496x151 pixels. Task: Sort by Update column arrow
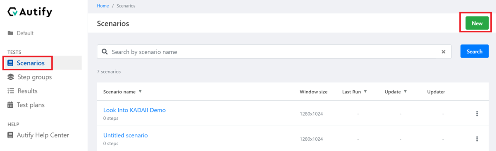[x=405, y=91]
